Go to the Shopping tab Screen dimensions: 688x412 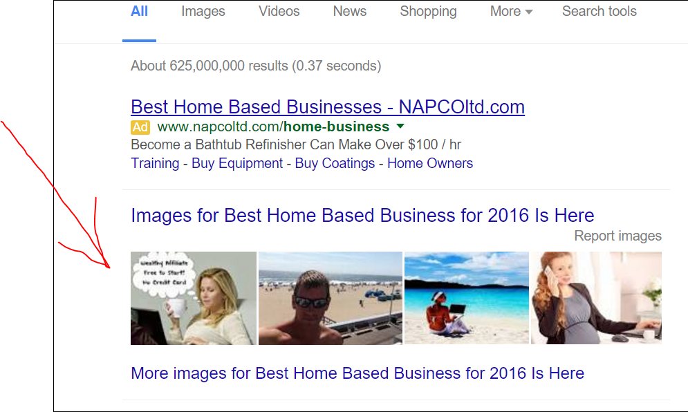tap(428, 12)
